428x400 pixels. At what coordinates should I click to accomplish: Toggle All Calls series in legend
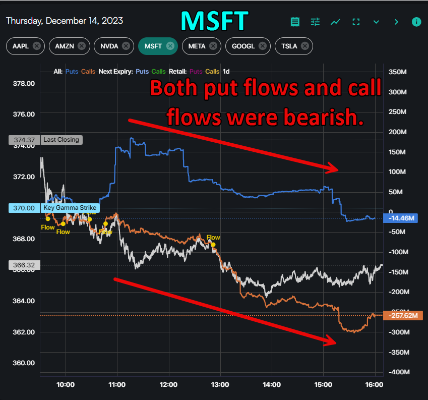(88, 72)
